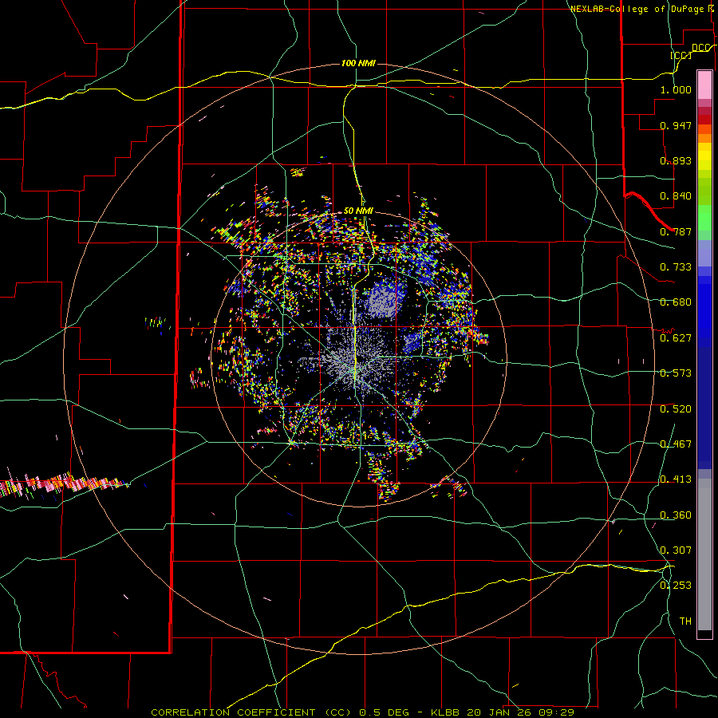
Task: Select the 0.307 legend value
Action: (x=676, y=550)
